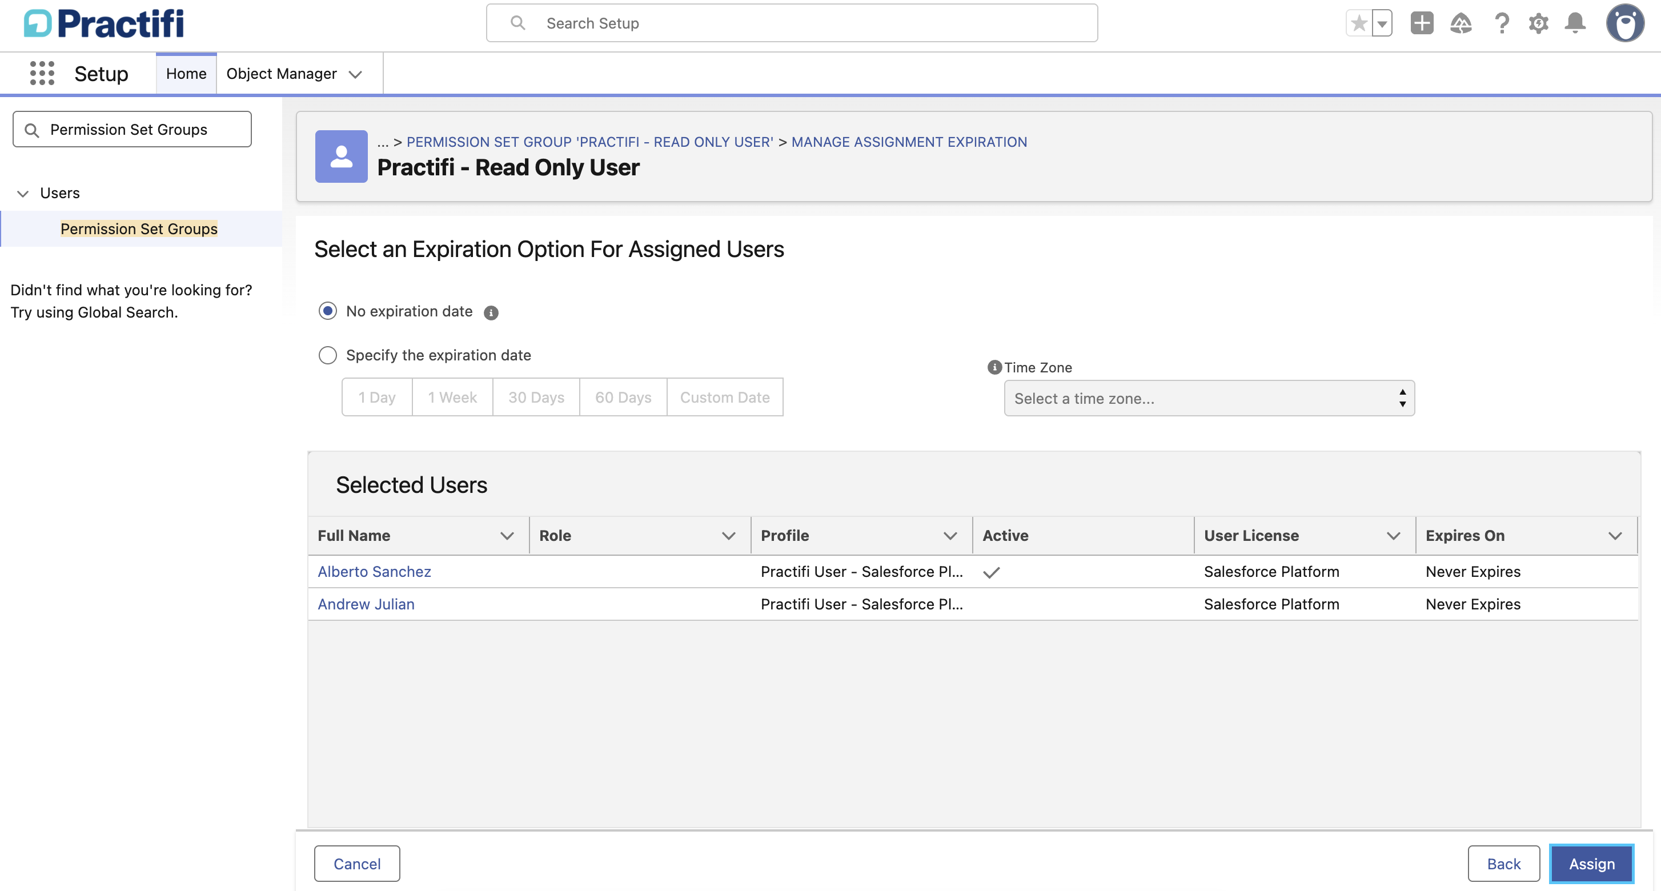Click Never Expires in Andrew Julian row
1661x891 pixels.
(1473, 604)
